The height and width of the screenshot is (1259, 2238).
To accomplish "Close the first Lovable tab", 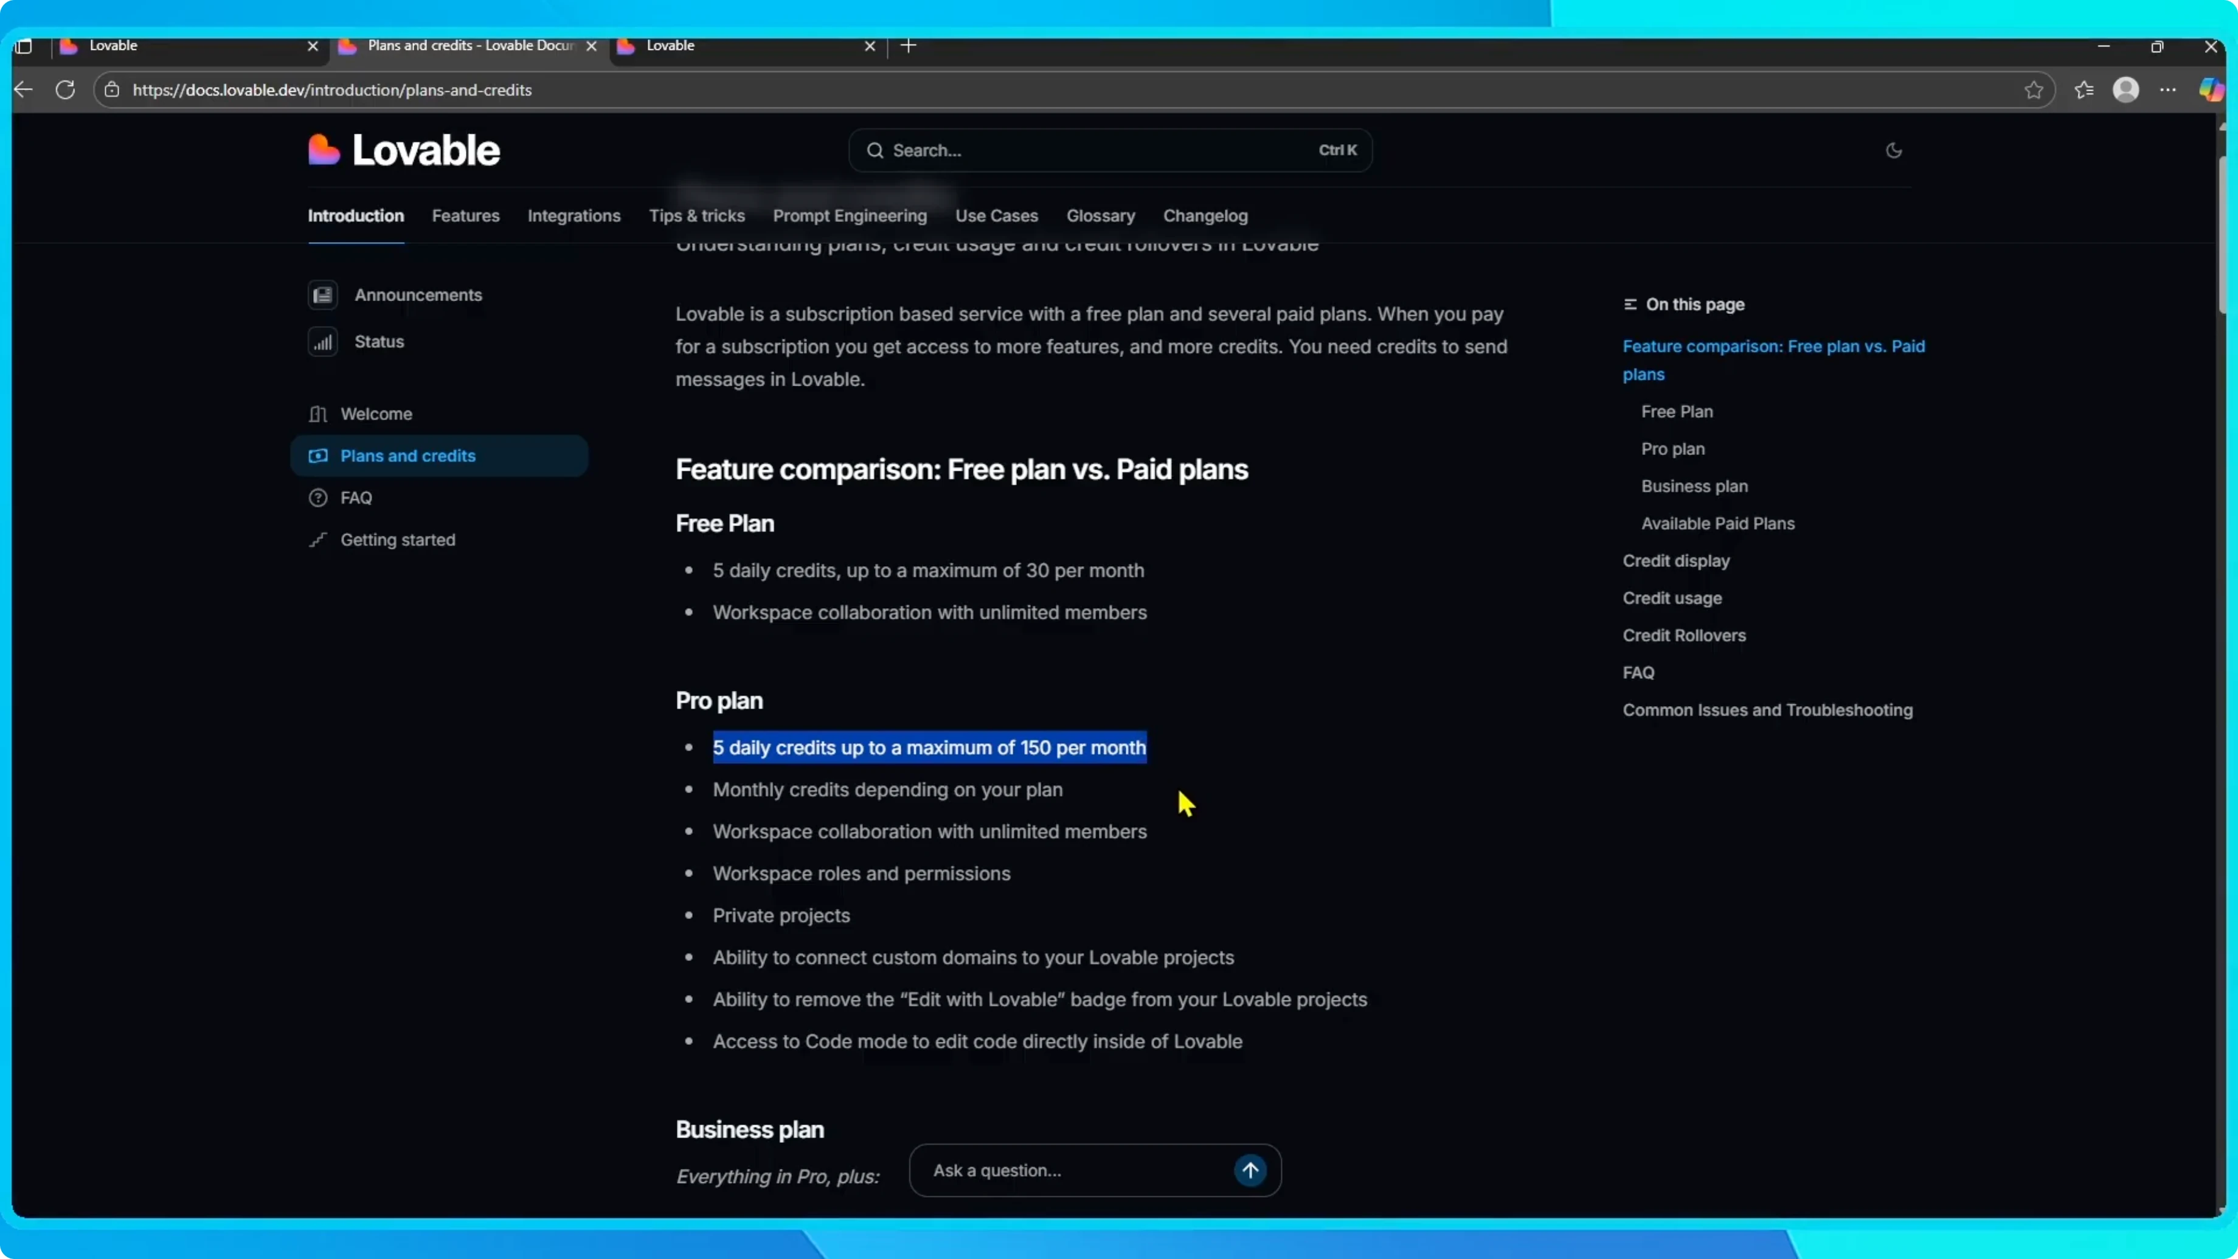I will click(x=313, y=46).
